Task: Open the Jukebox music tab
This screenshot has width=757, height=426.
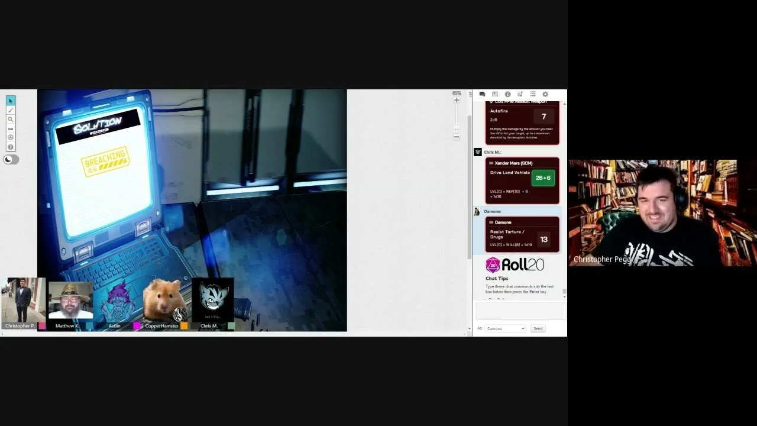Action: click(x=520, y=94)
